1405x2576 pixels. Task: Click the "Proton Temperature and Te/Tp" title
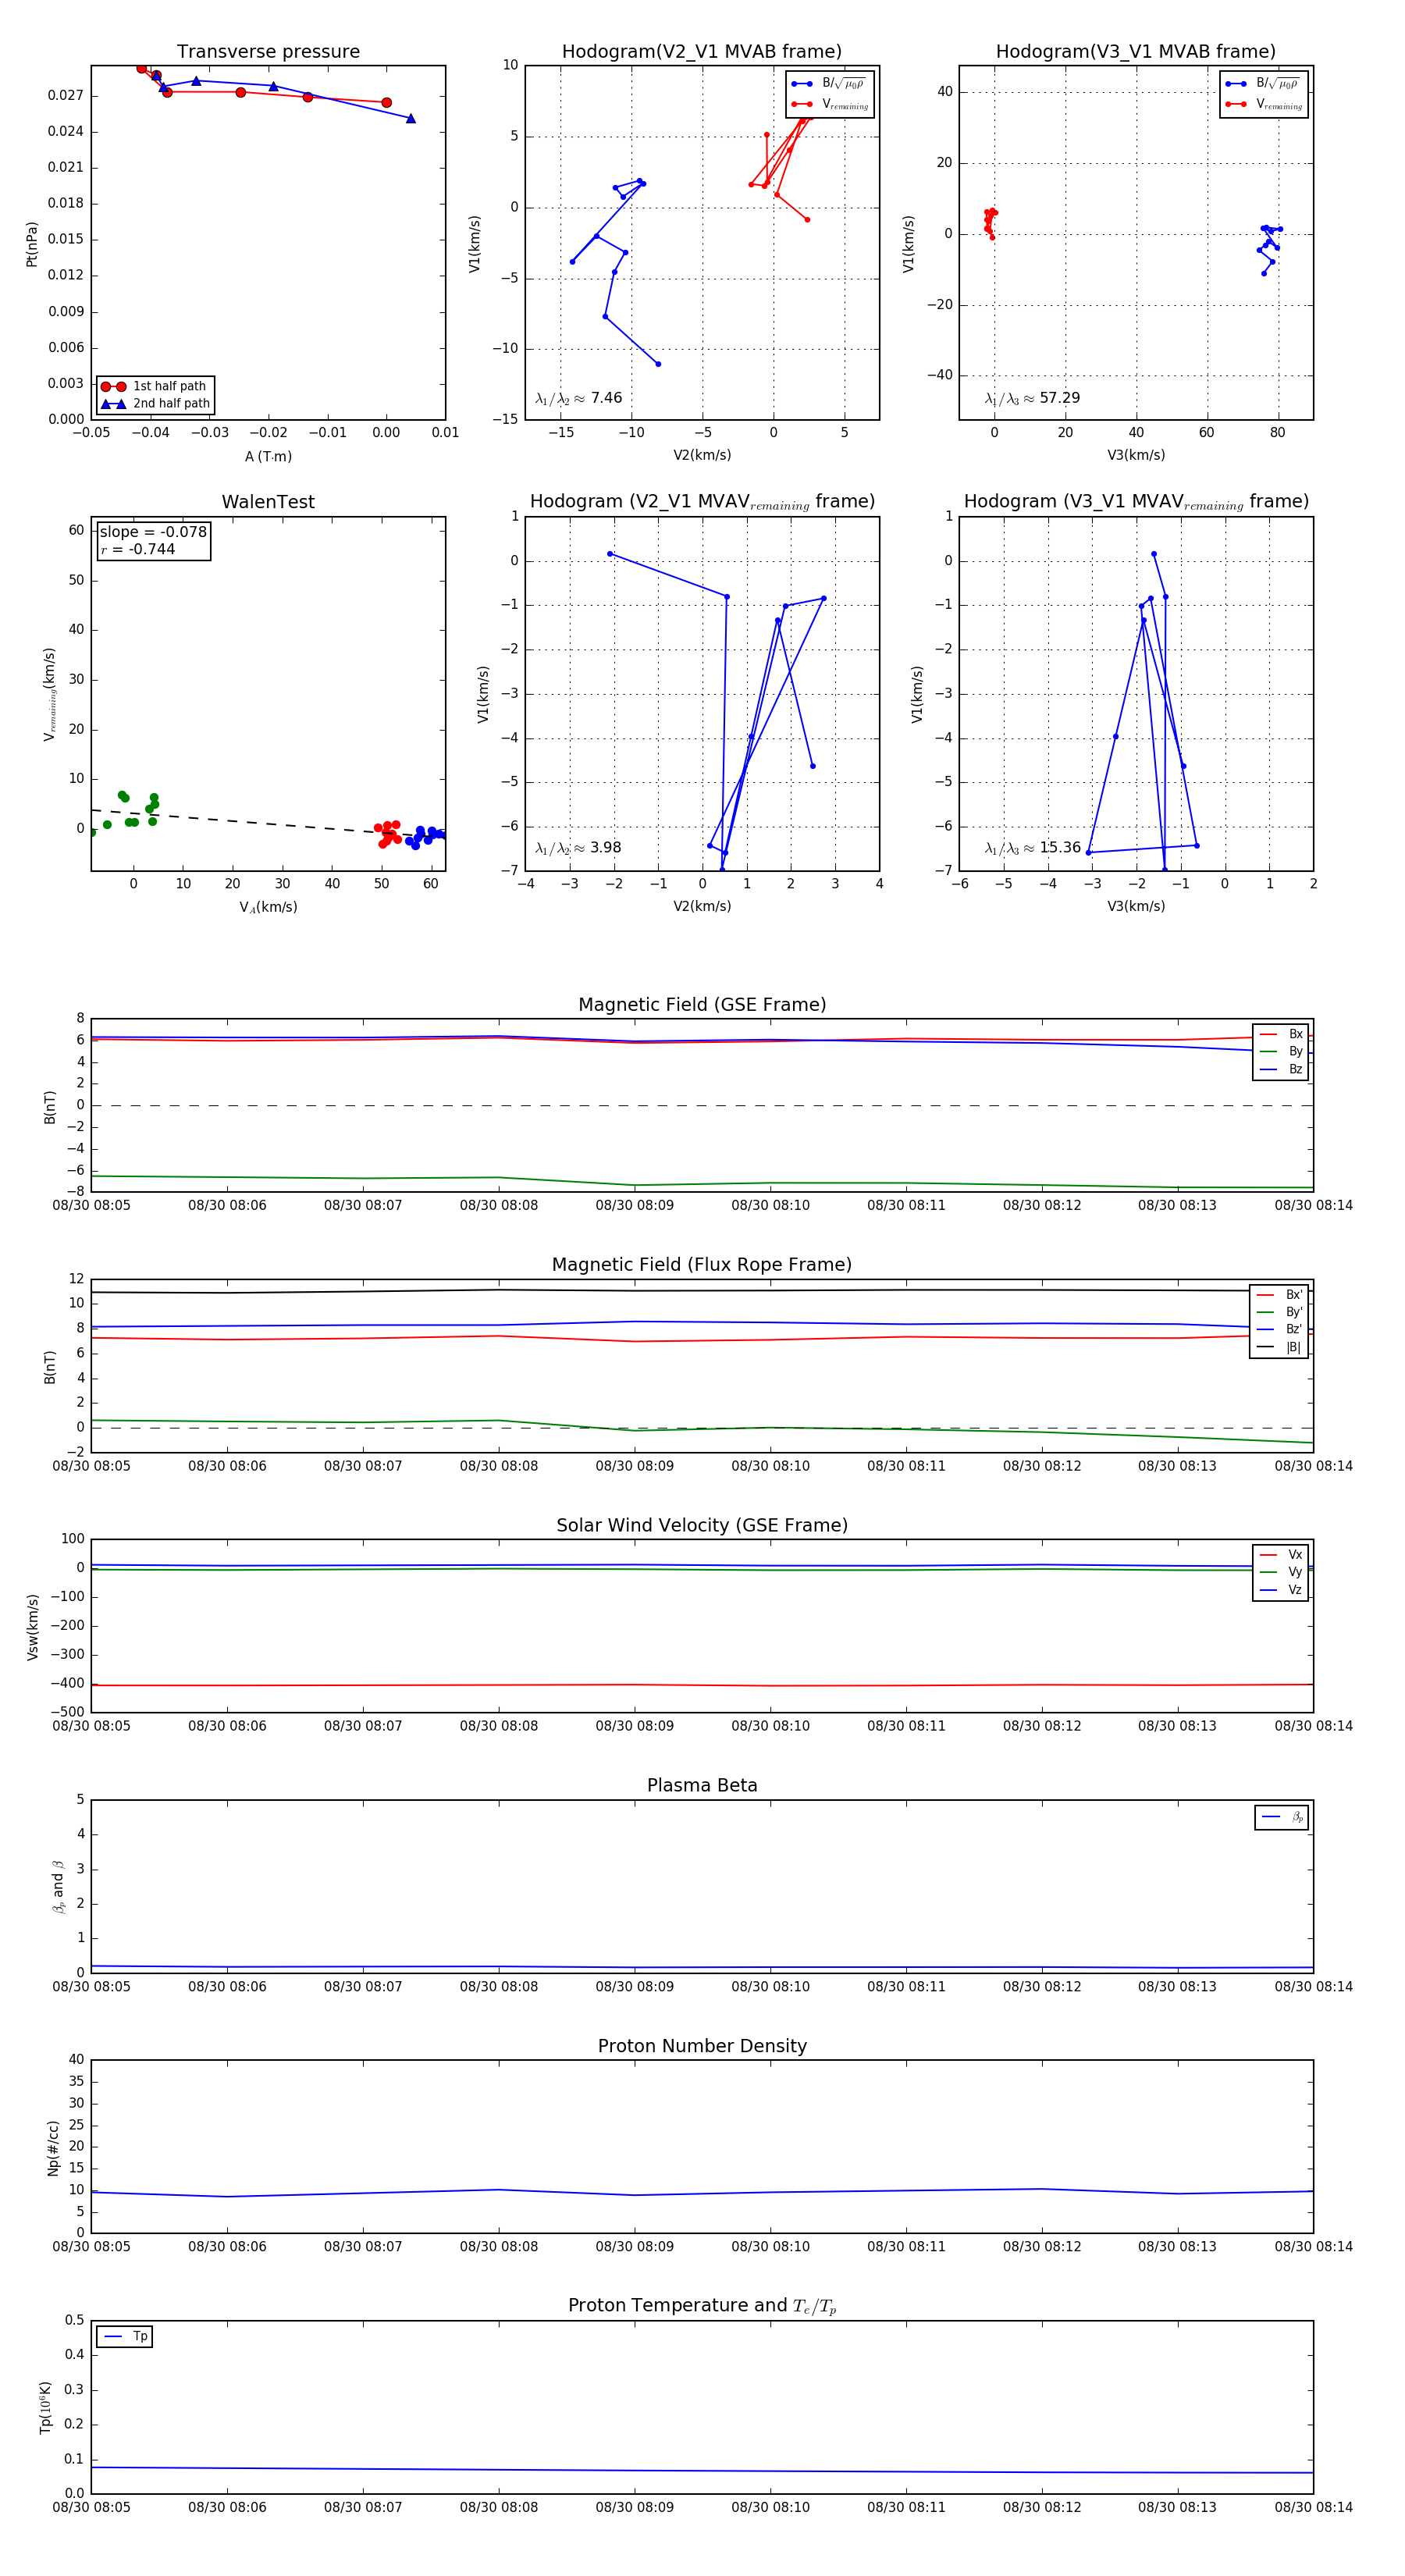702,2306
